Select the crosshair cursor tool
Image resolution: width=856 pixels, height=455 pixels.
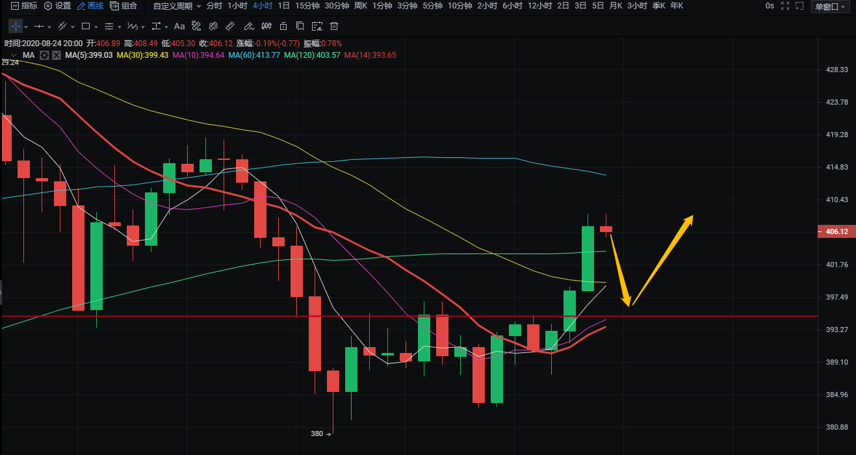tap(15, 27)
